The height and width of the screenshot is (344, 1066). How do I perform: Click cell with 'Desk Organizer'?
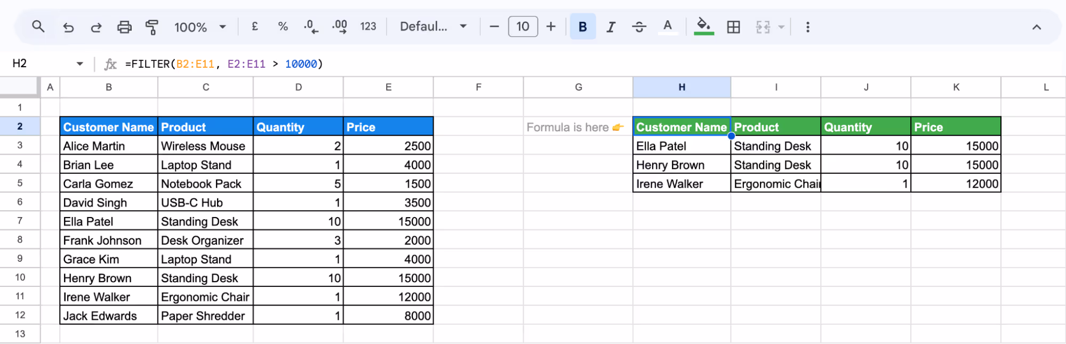(x=205, y=240)
